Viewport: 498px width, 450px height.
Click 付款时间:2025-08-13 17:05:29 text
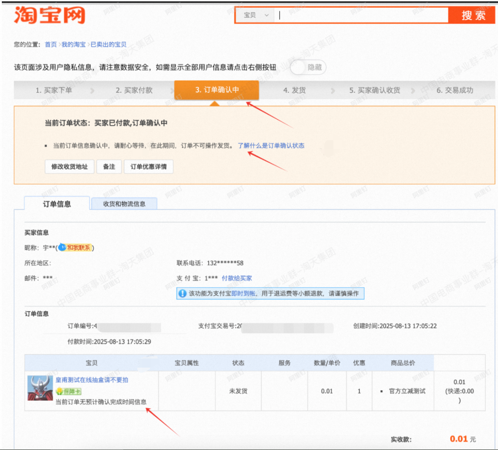109,342
